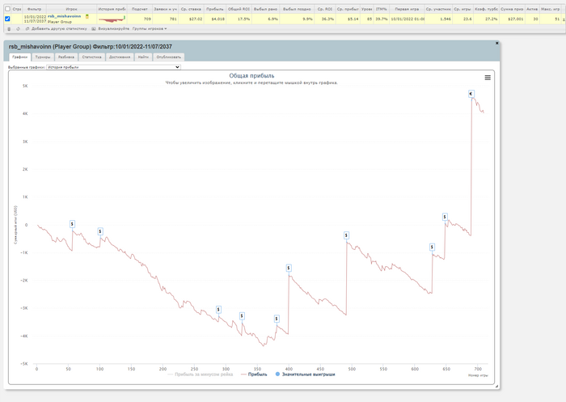Image resolution: width=566 pixels, height=402 pixels.
Task: Click the small icon next to rsb_mishavoinn
Action: click(x=87, y=16)
